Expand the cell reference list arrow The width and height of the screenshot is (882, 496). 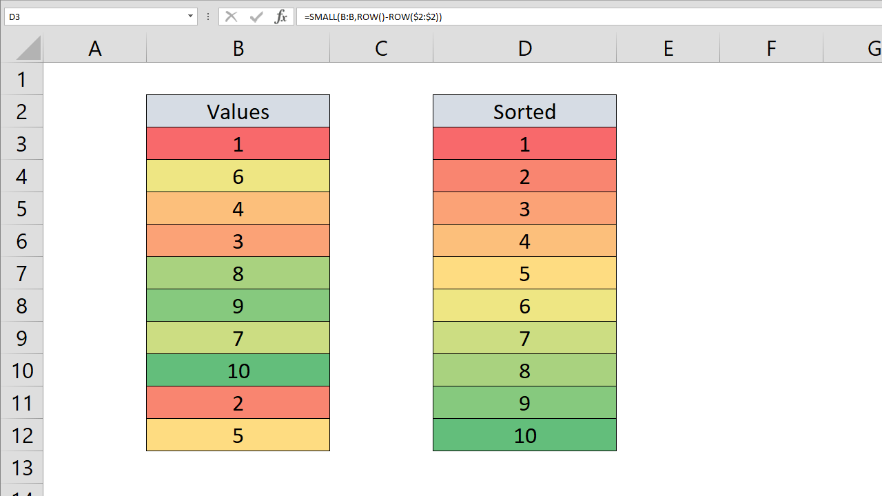click(189, 17)
